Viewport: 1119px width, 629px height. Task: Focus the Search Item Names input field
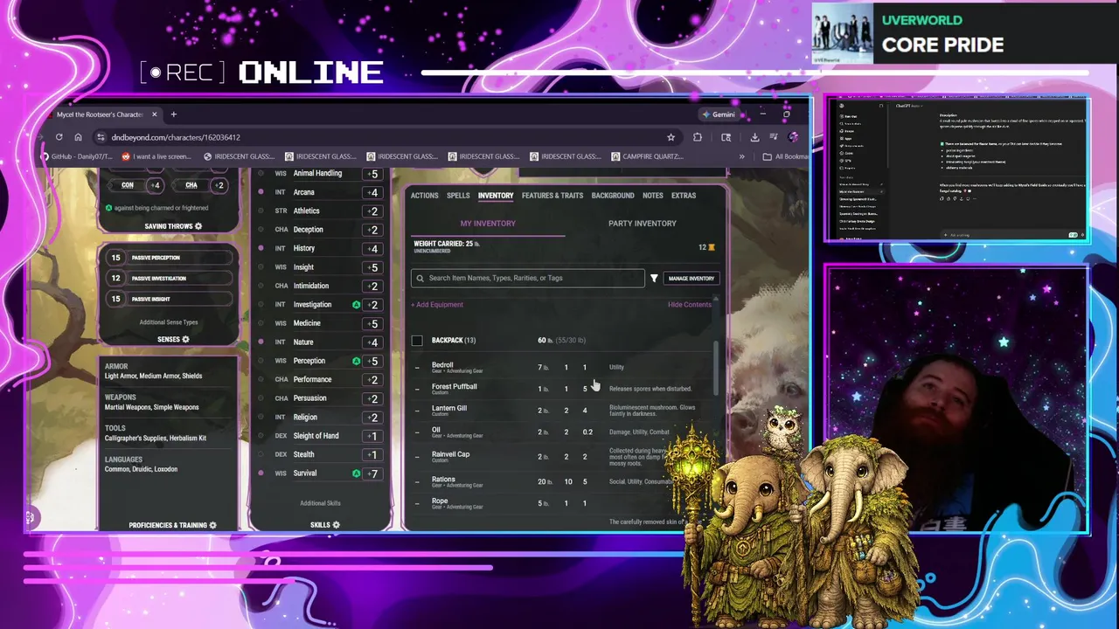click(x=528, y=278)
